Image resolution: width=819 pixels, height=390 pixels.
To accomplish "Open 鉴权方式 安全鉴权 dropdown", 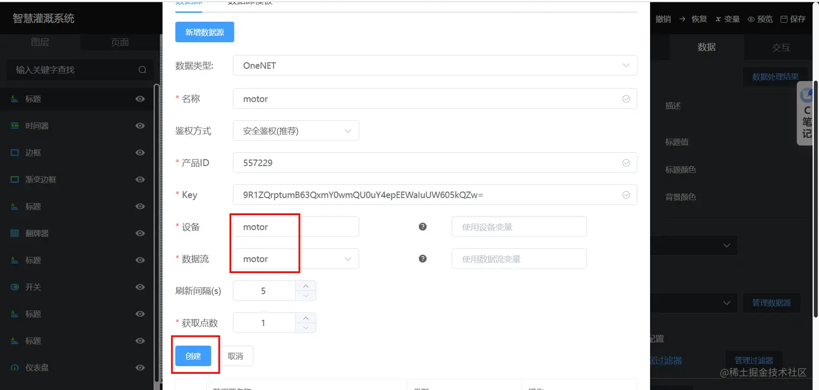I will [296, 131].
